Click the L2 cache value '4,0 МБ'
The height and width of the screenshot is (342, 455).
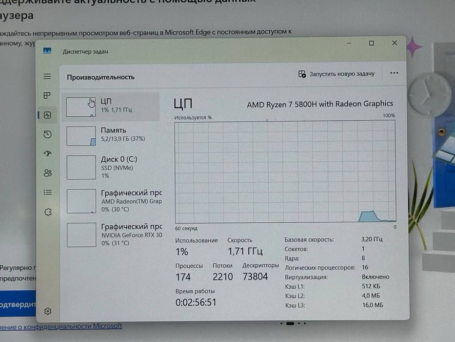pos(371,296)
